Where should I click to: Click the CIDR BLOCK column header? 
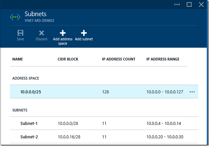68,59
